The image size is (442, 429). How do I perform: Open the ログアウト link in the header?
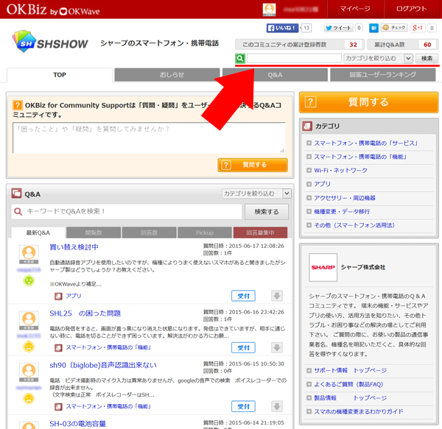(411, 9)
